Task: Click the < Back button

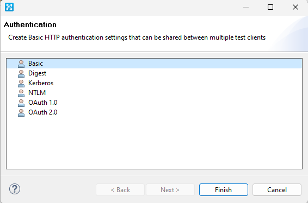Action: point(120,189)
